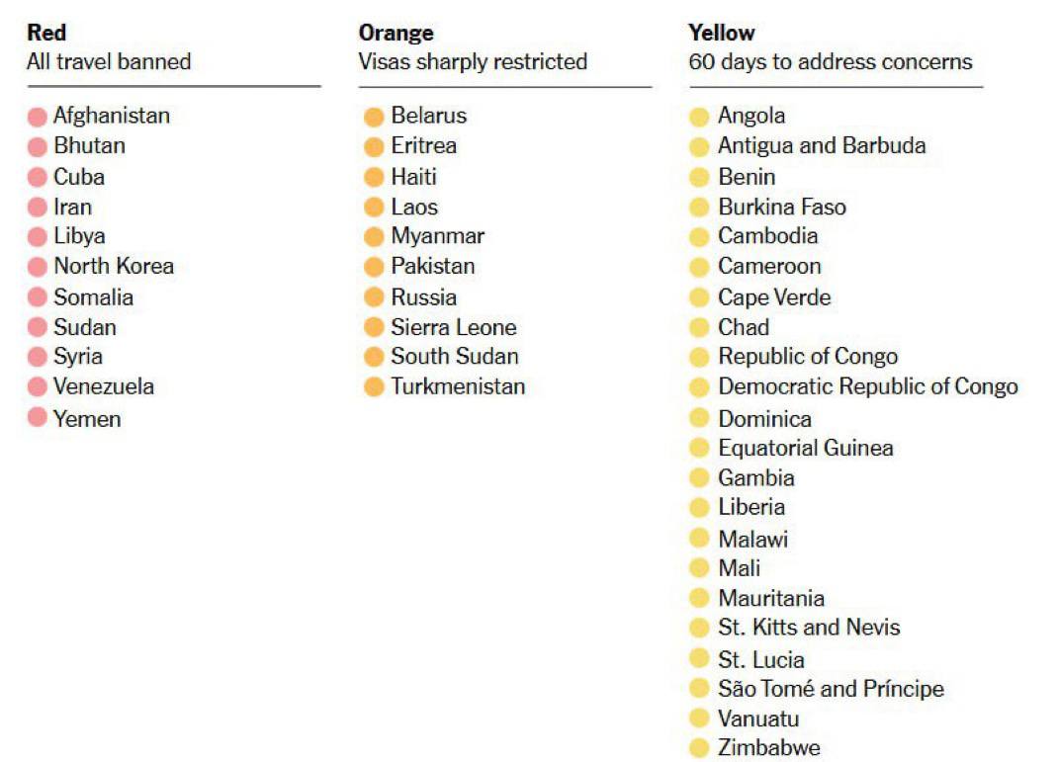Select Democratic Republic of Congo
1058x762 pixels.
click(x=868, y=386)
